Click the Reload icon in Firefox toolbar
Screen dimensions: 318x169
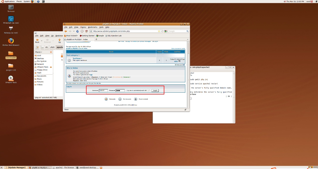click(78, 31)
